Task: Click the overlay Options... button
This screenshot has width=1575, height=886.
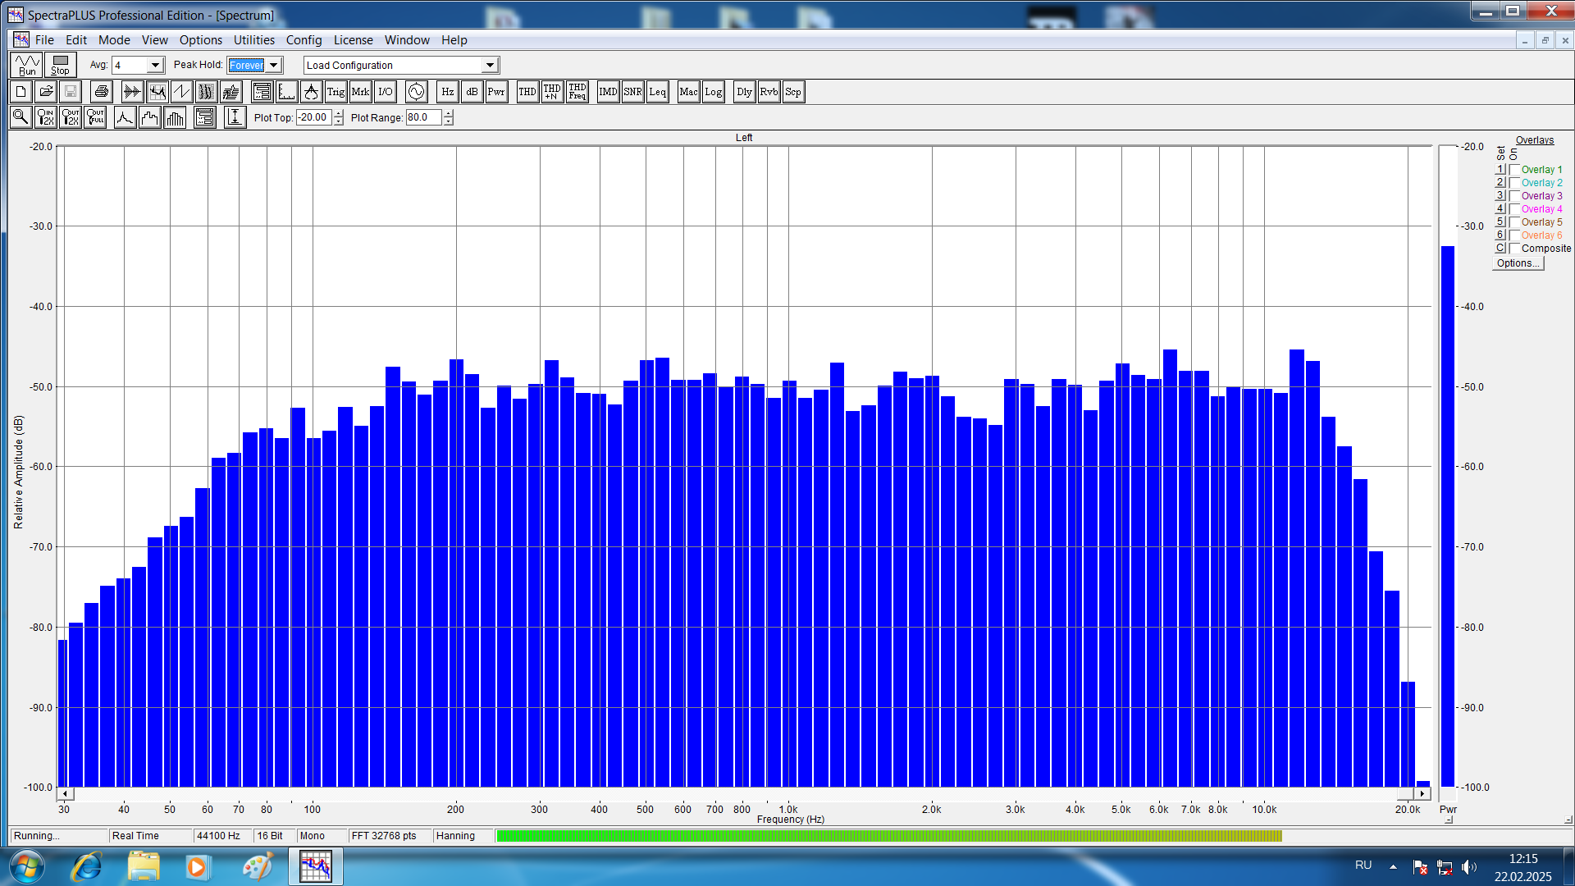Action: (1518, 263)
